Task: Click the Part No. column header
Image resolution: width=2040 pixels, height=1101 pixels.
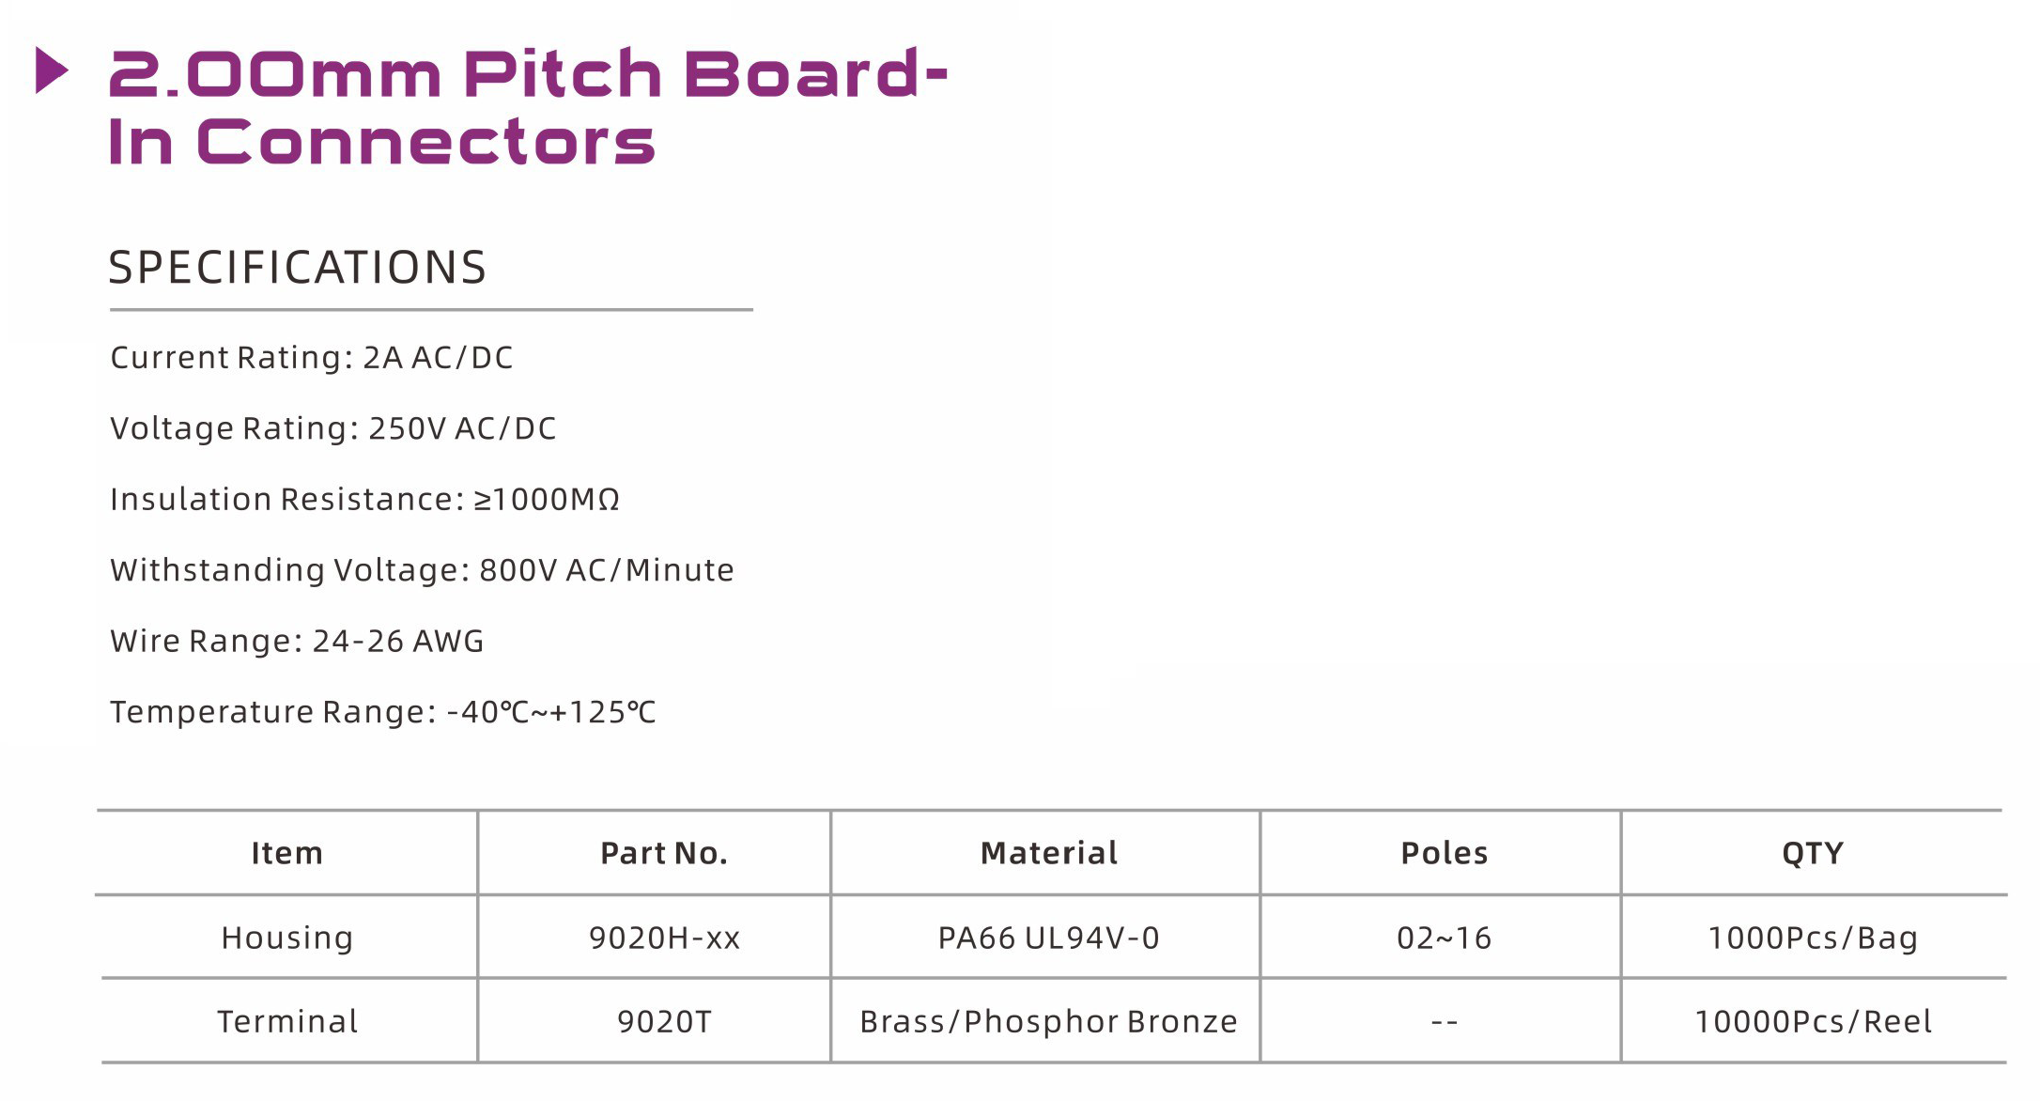Action: (664, 853)
